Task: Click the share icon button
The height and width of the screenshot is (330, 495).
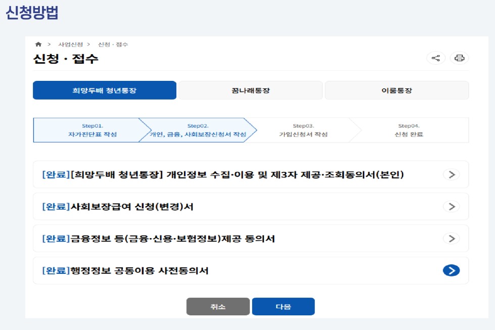Action: [x=435, y=58]
